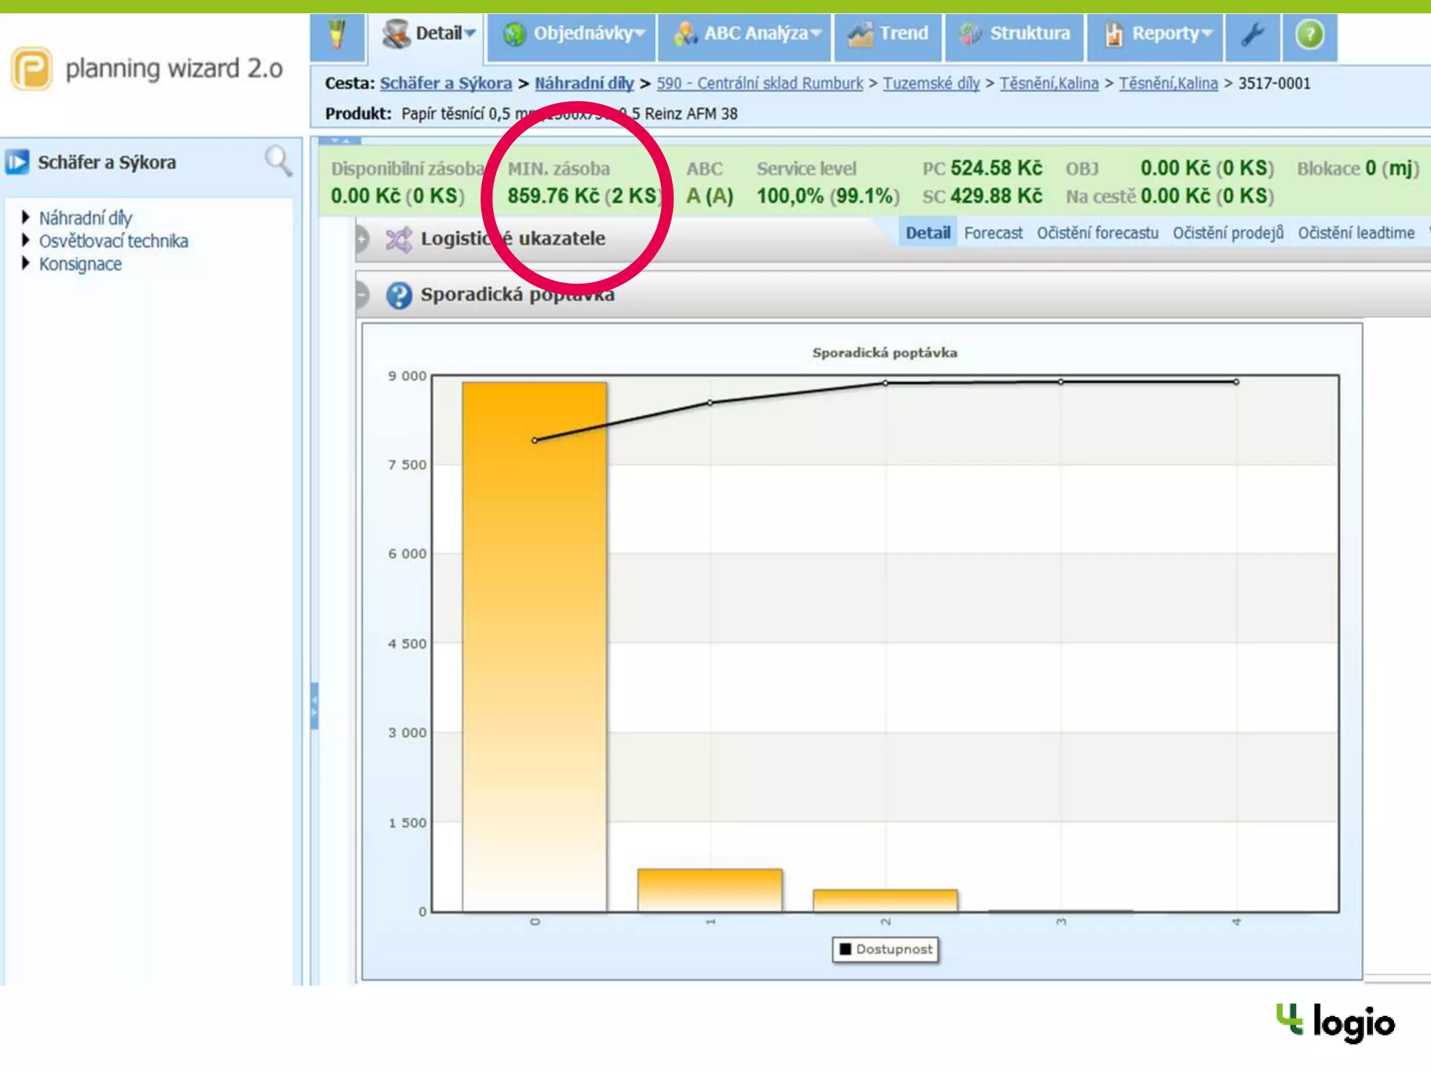Screen dimensions: 1431x1073
Task: Toggle the Dostupnost legend entry
Action: click(x=885, y=949)
